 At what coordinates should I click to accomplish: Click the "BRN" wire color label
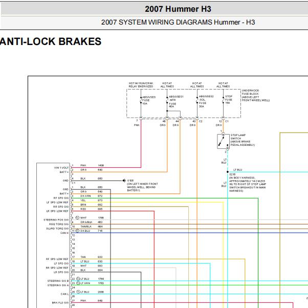[83, 205]
